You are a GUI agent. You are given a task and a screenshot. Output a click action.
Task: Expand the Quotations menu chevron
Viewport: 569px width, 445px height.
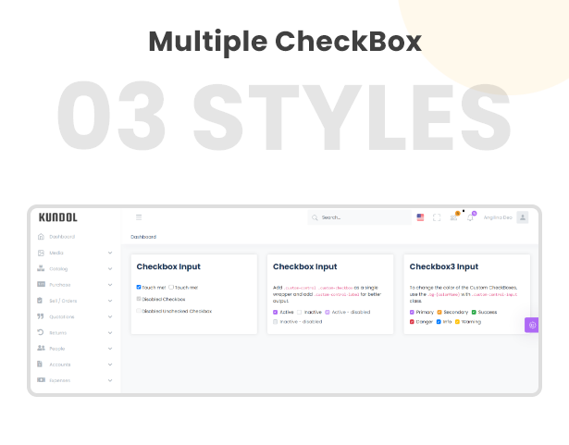(110, 316)
